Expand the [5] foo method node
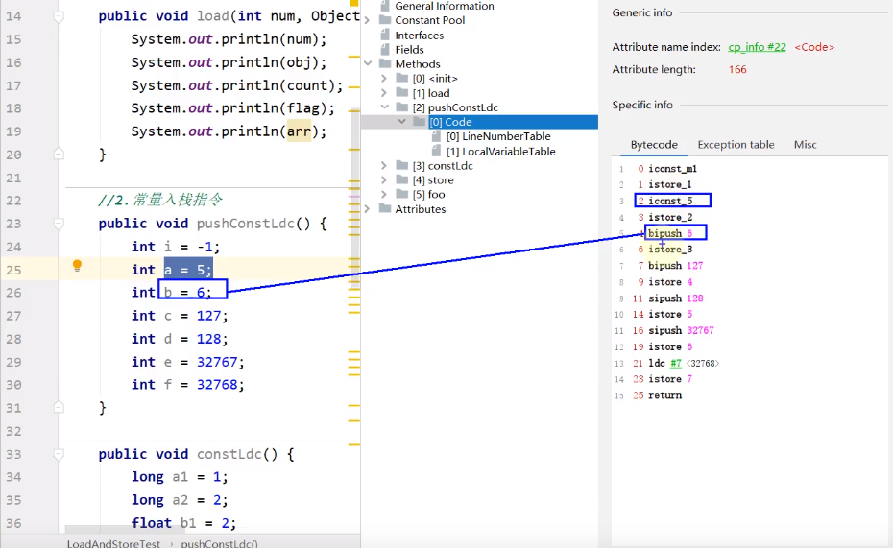Viewport: 893px width, 548px height. 384,194
